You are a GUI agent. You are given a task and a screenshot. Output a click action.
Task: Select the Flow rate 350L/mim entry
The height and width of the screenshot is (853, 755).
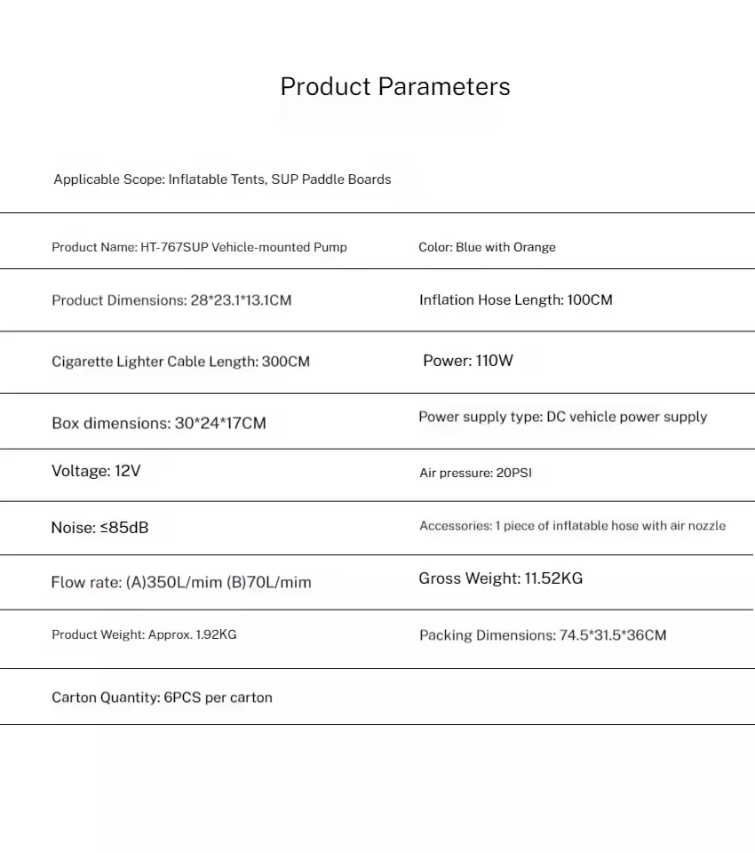click(181, 583)
